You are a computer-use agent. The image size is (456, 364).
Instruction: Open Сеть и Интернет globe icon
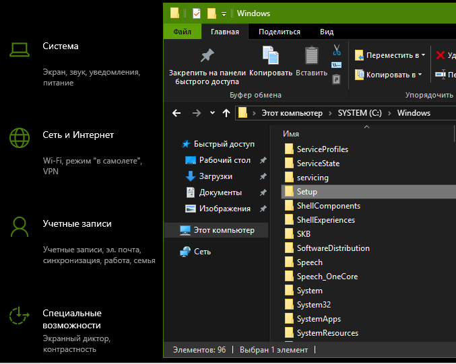click(x=20, y=138)
